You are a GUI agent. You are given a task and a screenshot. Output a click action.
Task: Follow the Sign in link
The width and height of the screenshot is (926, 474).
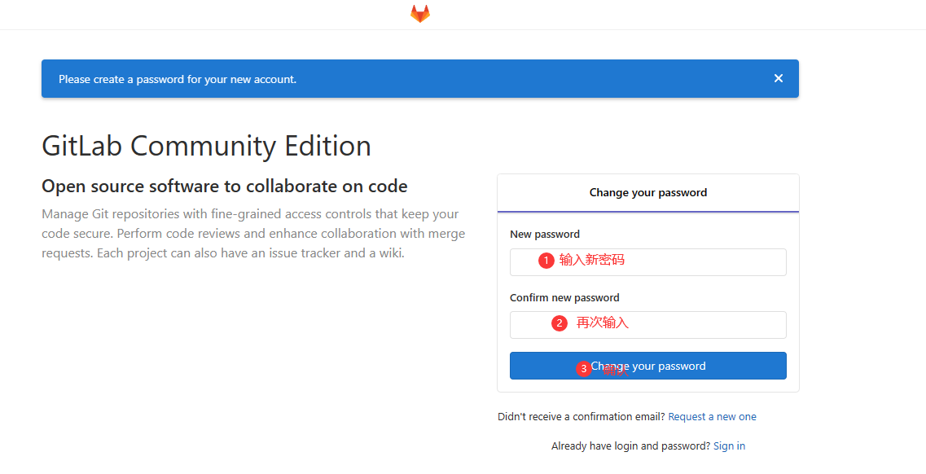tap(730, 446)
